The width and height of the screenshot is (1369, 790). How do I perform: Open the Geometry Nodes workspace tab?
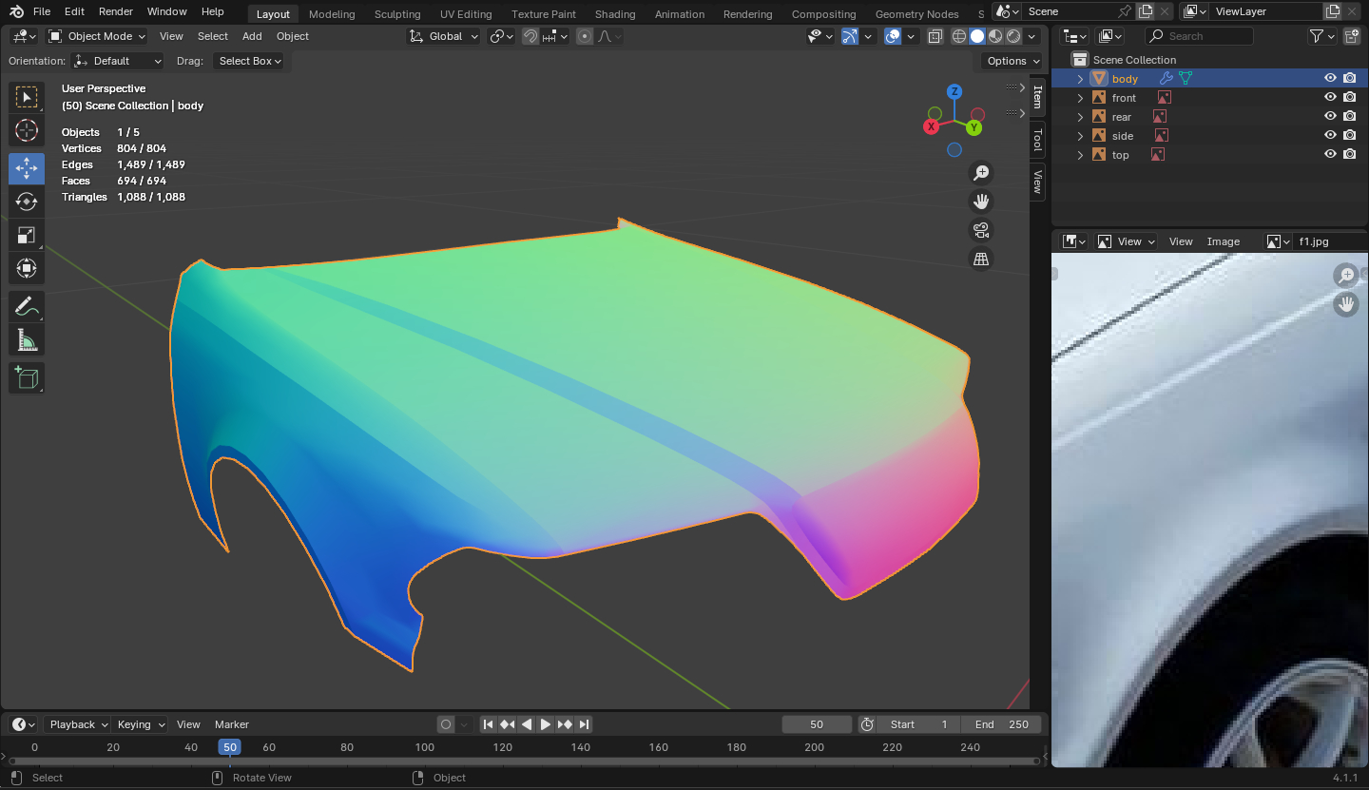coord(916,14)
